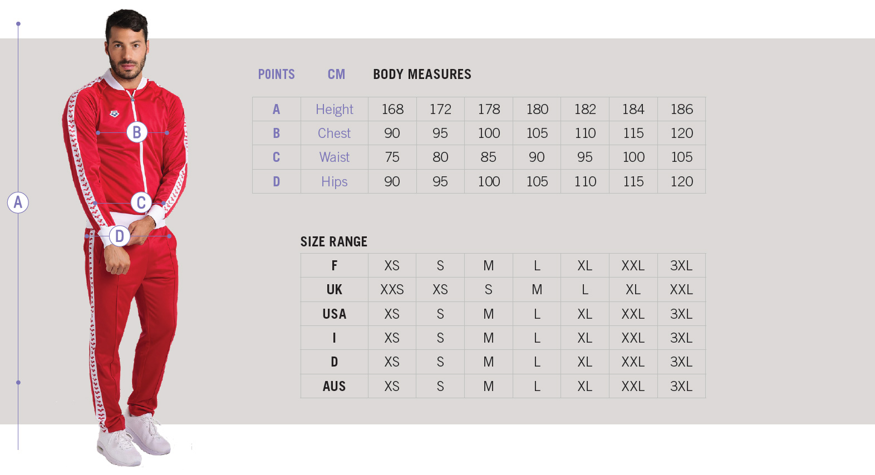Click the circled A height marker
Image resolution: width=875 pixels, height=475 pixels.
18,202
